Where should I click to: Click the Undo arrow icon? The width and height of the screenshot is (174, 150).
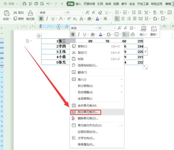[48, 4]
